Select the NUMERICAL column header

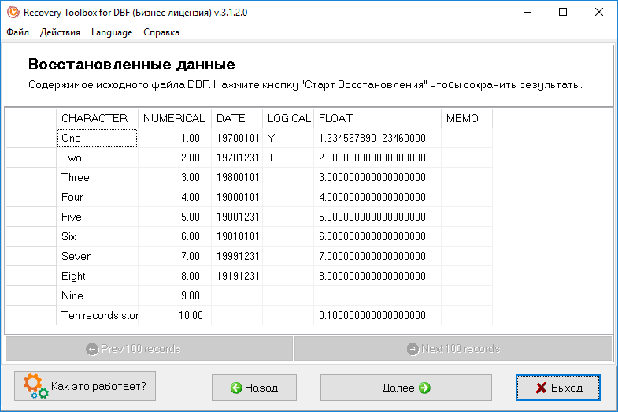[x=175, y=118]
